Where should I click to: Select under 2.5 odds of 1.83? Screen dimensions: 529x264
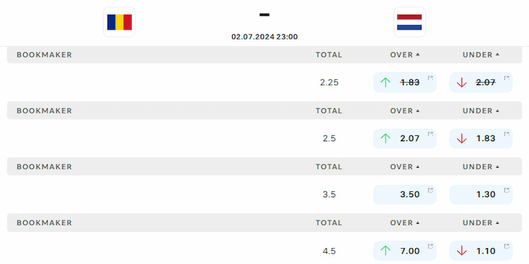click(481, 139)
